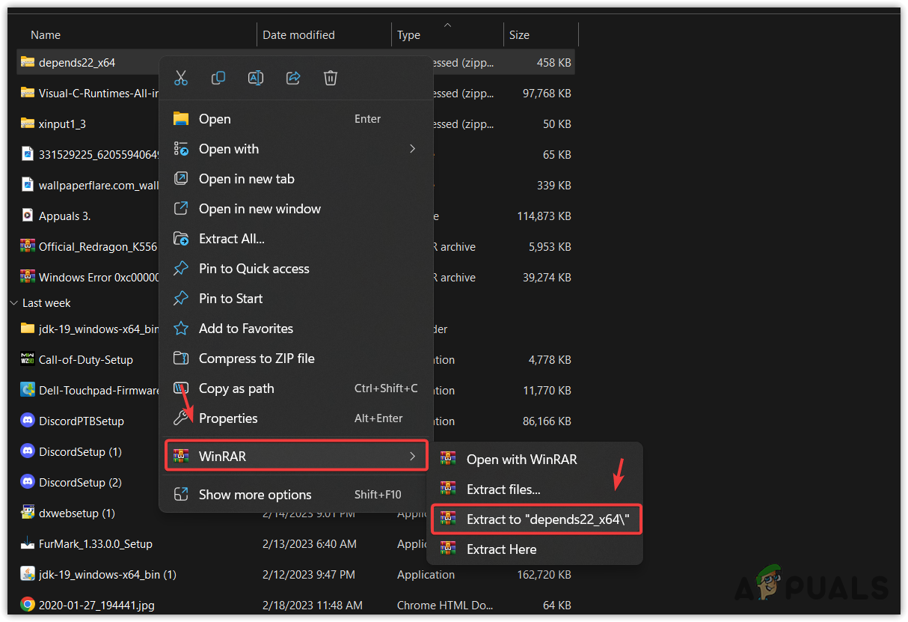The width and height of the screenshot is (908, 622).
Task: Click the Delete icon in the context menu
Action: (x=330, y=77)
